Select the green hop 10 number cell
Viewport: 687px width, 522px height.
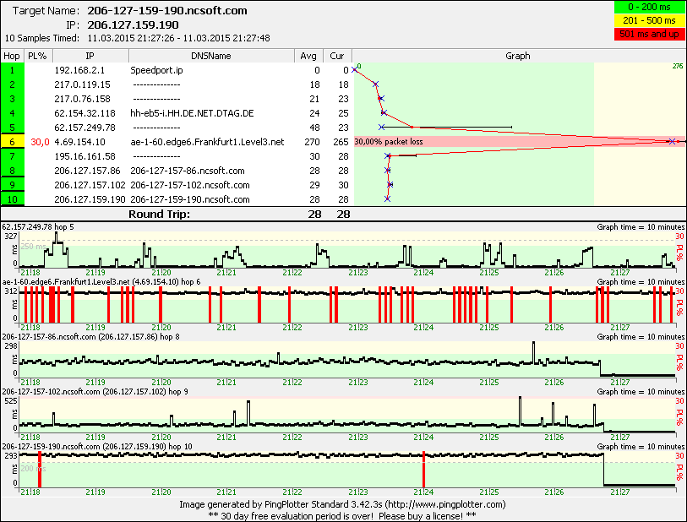13,199
